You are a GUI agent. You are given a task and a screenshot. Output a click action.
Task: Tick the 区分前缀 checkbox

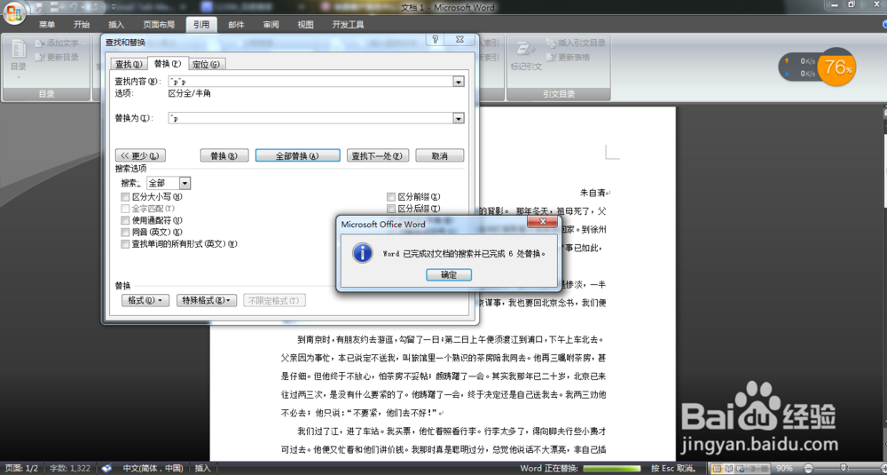[x=391, y=197]
